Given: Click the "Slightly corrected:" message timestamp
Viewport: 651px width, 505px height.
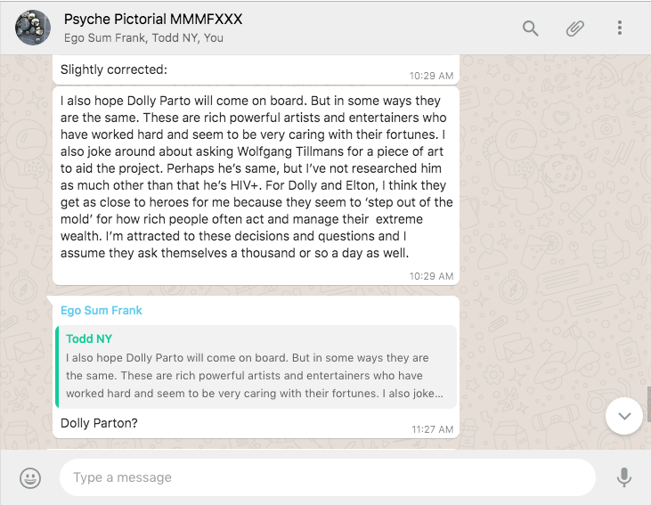Looking at the screenshot, I should pos(432,76).
